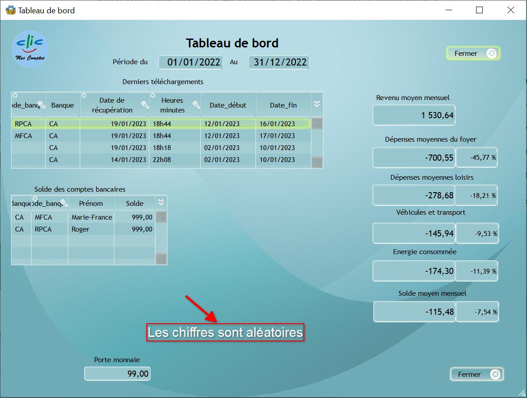Click the Solde column header
This screenshot has height=398, width=527.
point(135,203)
